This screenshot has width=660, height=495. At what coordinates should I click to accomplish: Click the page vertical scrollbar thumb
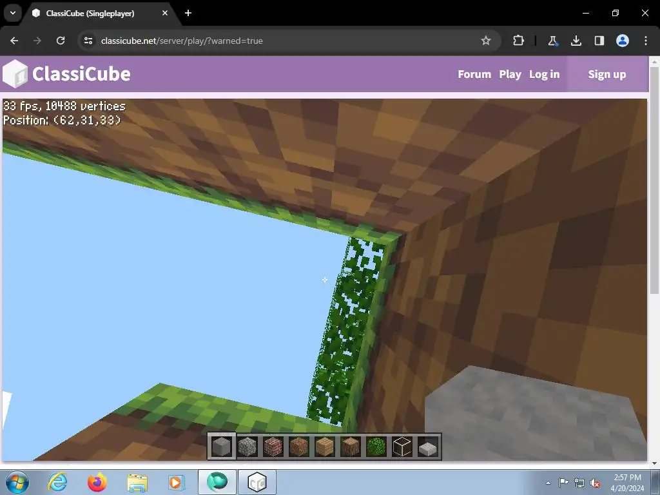(654, 181)
